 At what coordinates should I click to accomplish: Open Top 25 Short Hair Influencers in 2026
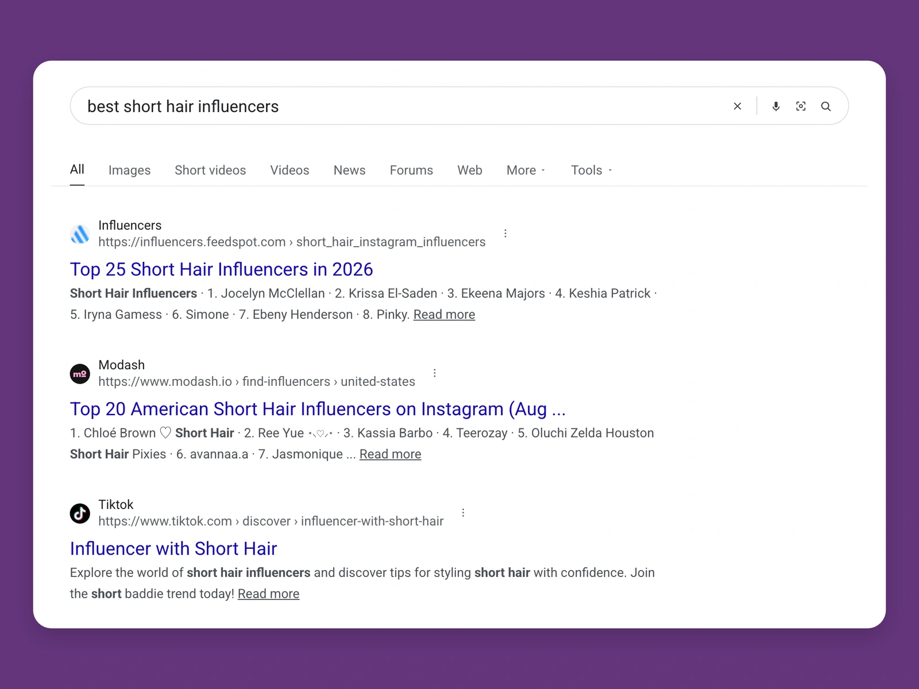click(221, 269)
